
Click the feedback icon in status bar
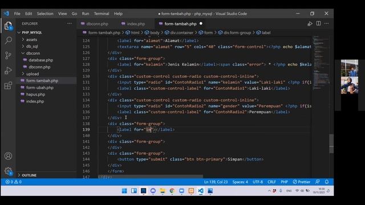pyautogui.click(x=318, y=182)
